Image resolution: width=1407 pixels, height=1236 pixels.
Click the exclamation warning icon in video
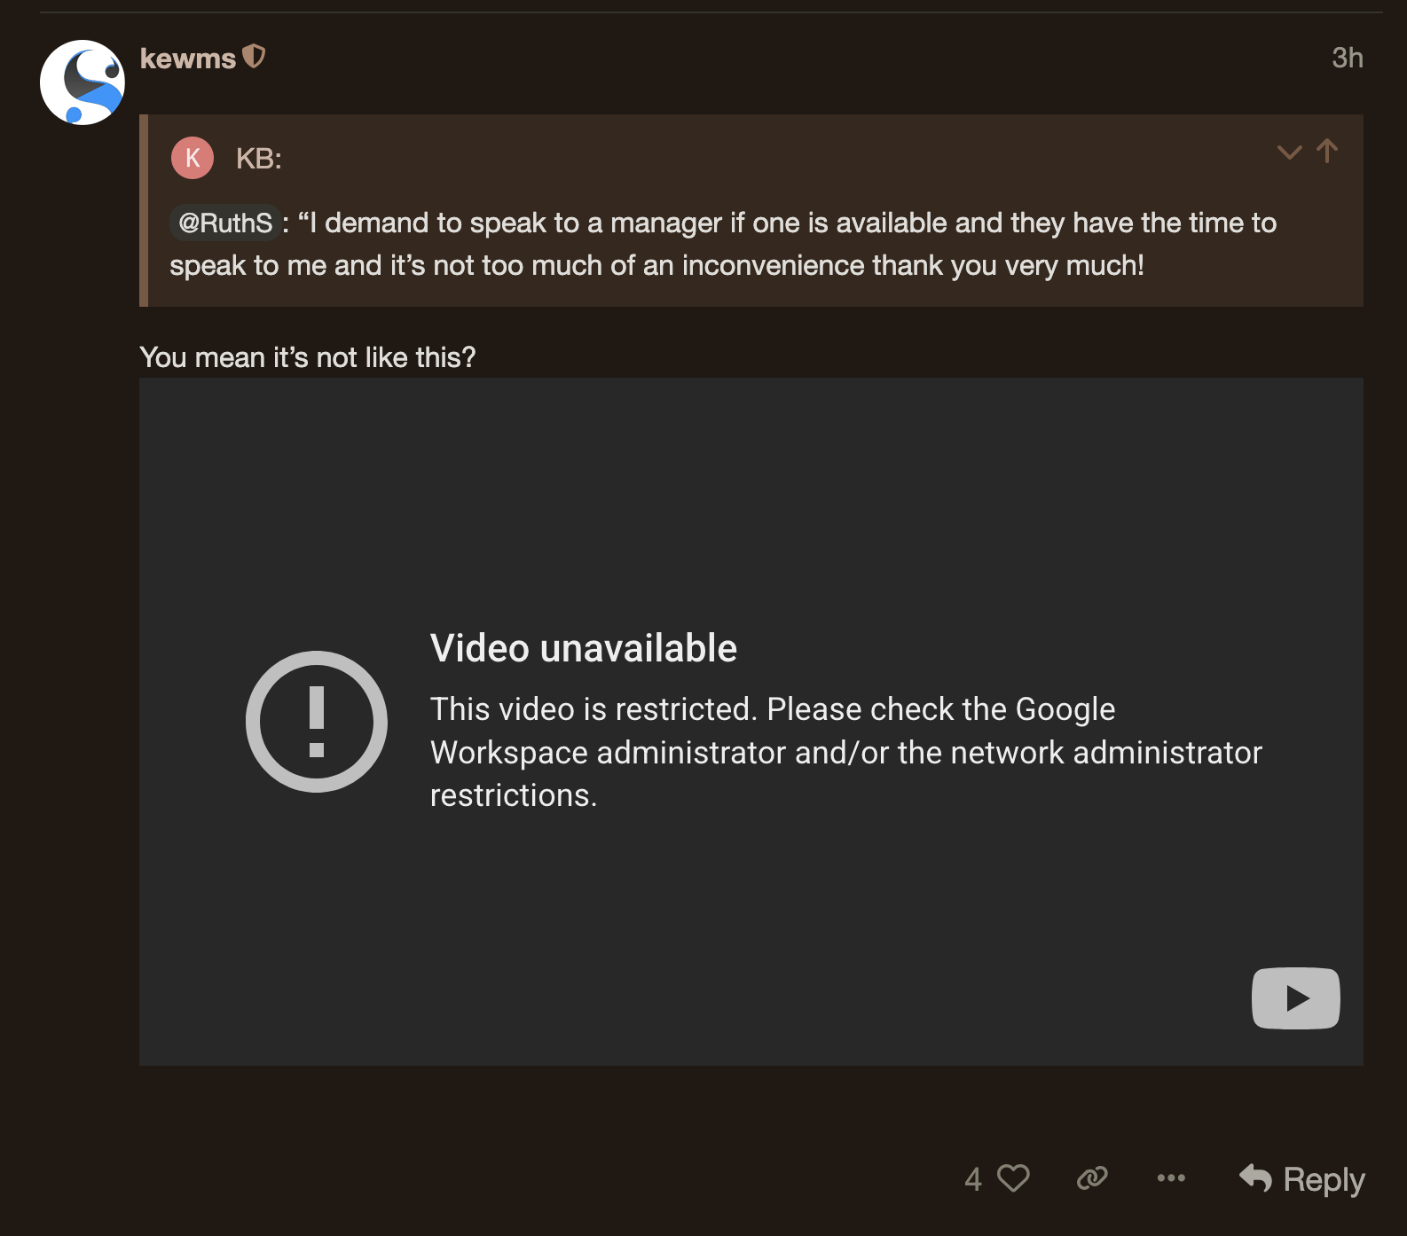pyautogui.click(x=317, y=721)
